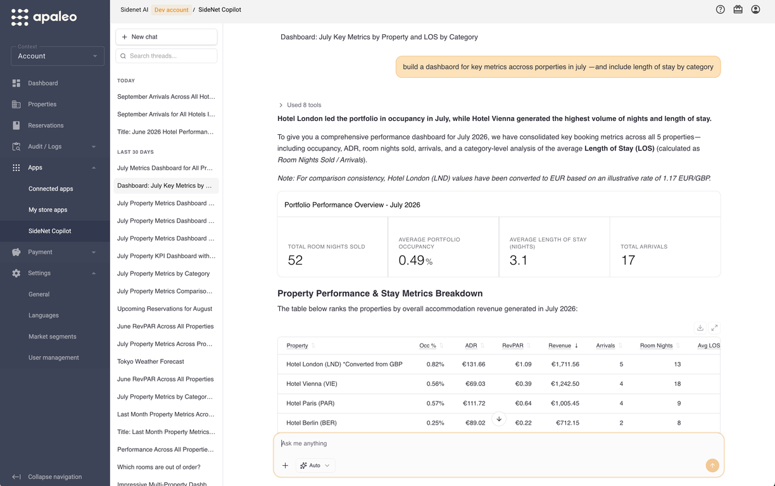Open User management menu item
Image resolution: width=775 pixels, height=486 pixels.
click(54, 358)
